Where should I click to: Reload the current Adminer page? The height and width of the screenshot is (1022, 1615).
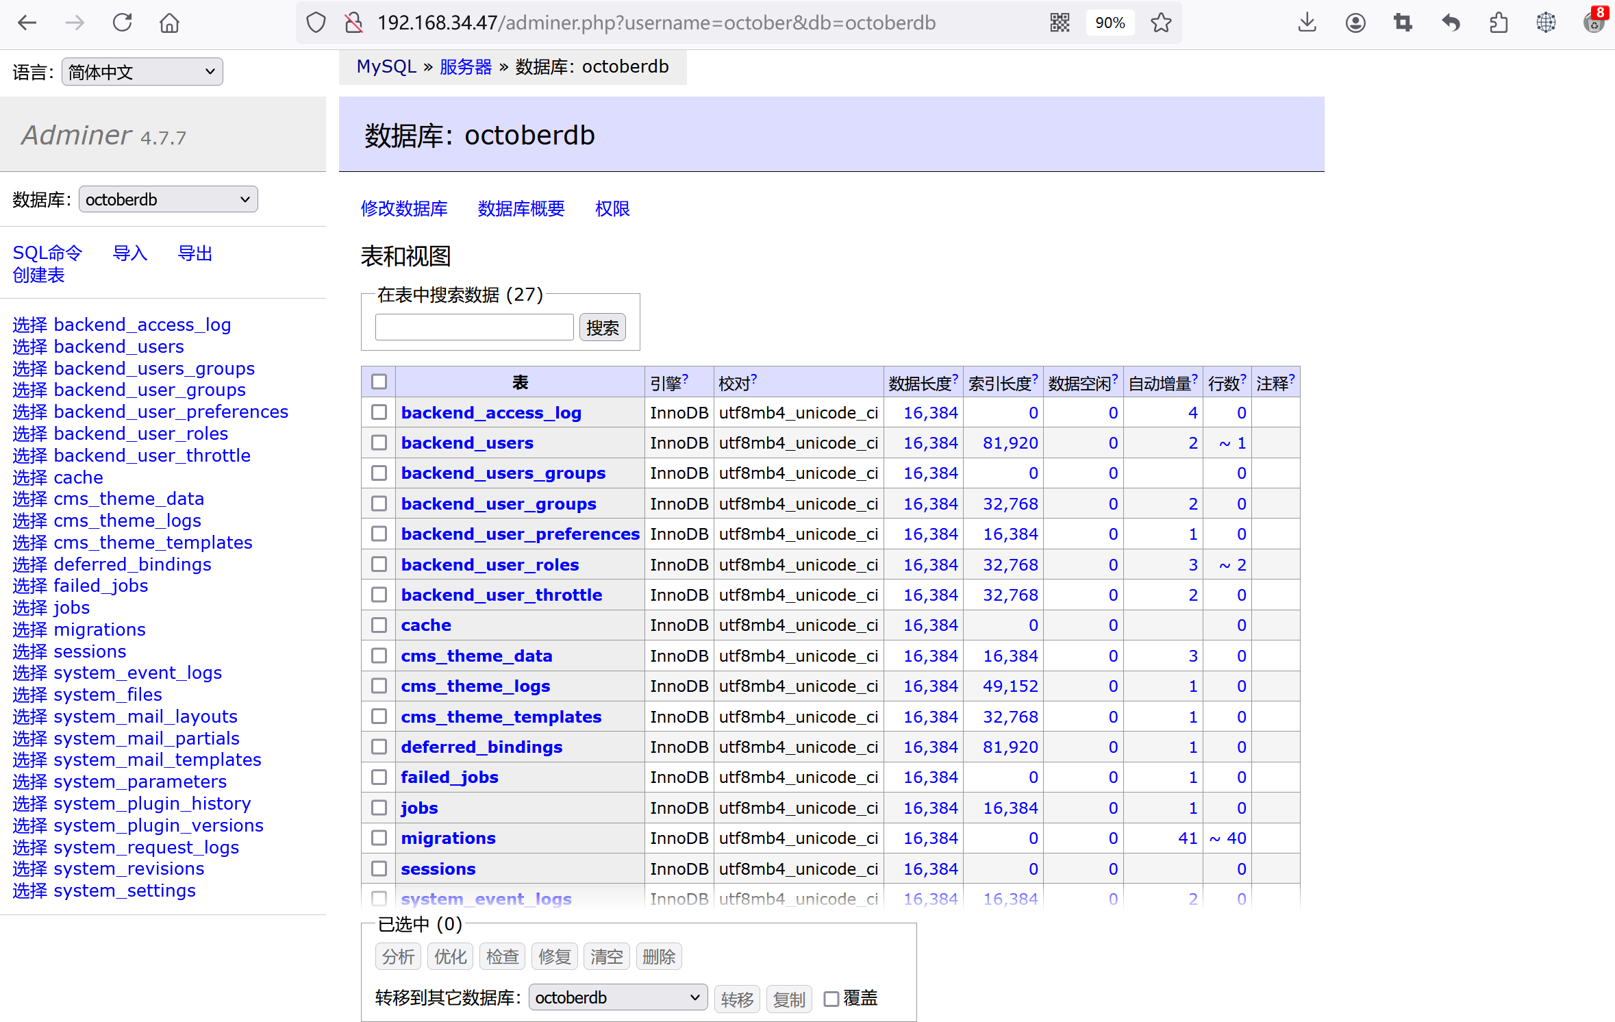pos(122,23)
